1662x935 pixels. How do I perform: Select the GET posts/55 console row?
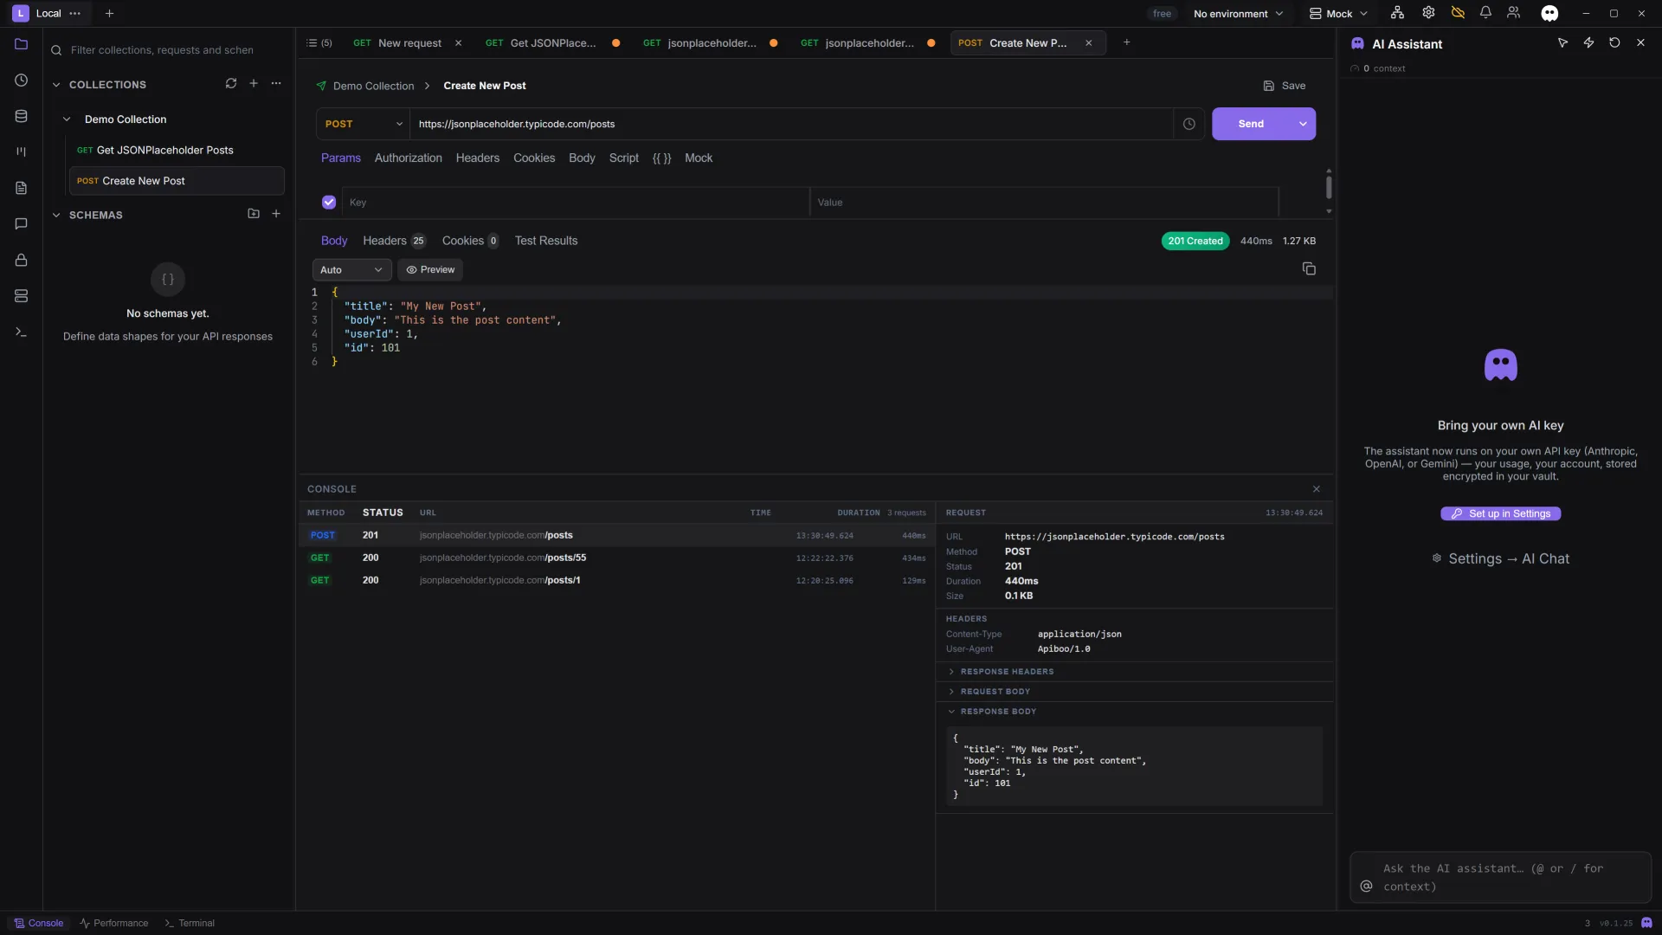(x=616, y=558)
